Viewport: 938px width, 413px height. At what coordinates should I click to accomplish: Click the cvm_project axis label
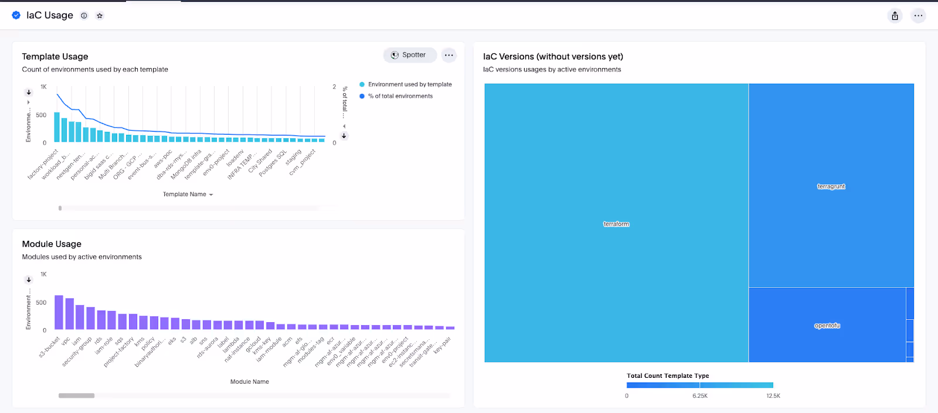pyautogui.click(x=303, y=162)
